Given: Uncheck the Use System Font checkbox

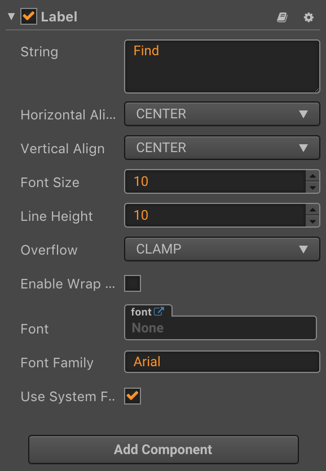Looking at the screenshot, I should coord(132,396).
